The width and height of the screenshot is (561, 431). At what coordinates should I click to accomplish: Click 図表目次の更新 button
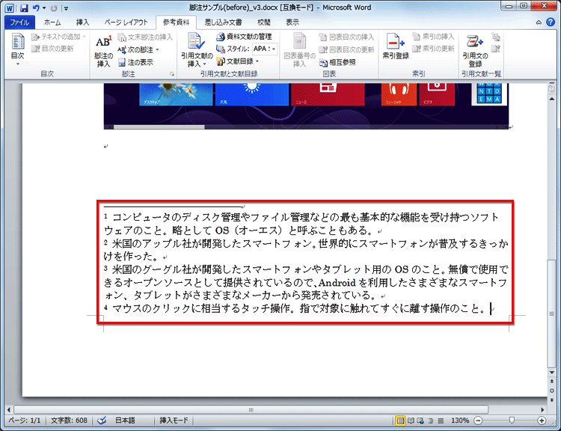point(346,49)
